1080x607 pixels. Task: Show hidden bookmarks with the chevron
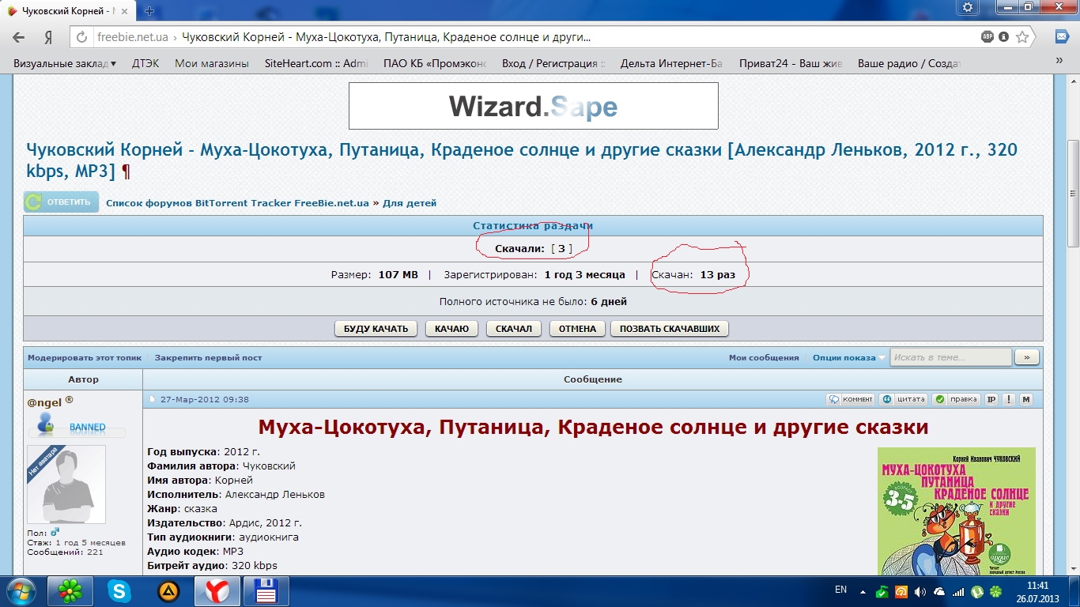[1063, 63]
